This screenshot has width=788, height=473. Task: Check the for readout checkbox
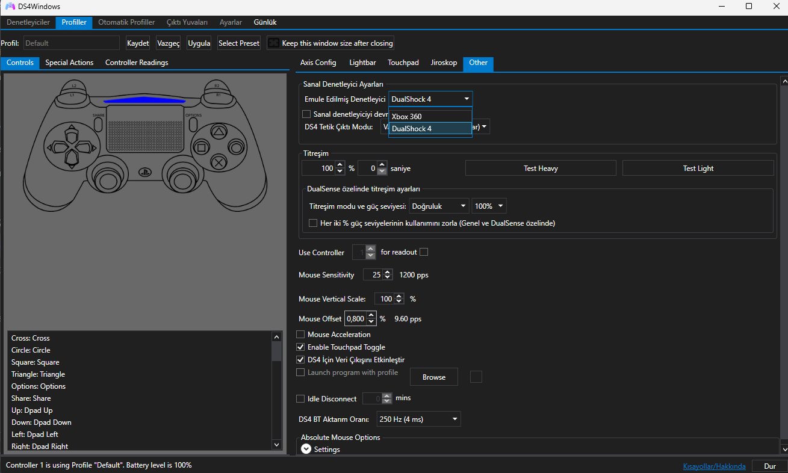[x=424, y=252]
